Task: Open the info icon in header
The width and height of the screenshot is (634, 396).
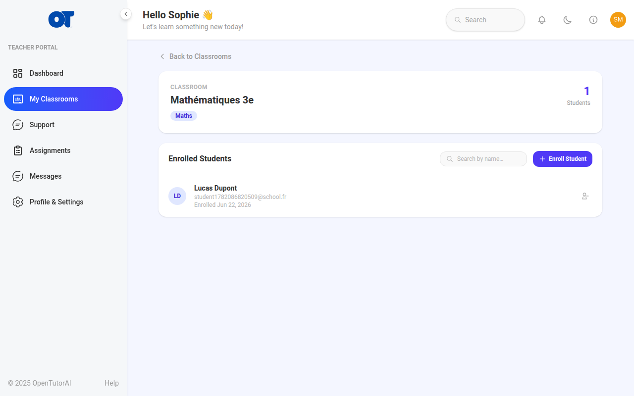Action: pyautogui.click(x=593, y=20)
